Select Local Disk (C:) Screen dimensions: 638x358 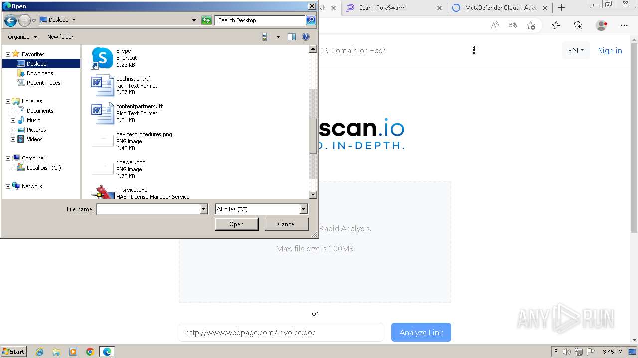pos(44,168)
